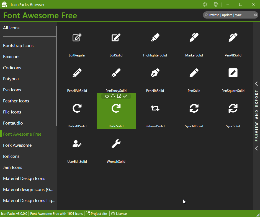Open Jam Icons pack
Viewport: 260px width, 217px height.
click(12, 167)
